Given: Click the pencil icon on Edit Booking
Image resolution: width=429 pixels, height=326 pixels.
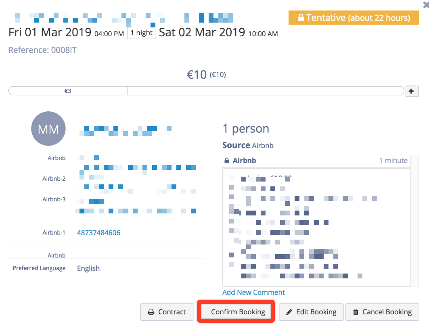Looking at the screenshot, I should (x=289, y=312).
